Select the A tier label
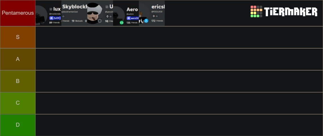This screenshot has height=136, width=323. [x=18, y=59]
